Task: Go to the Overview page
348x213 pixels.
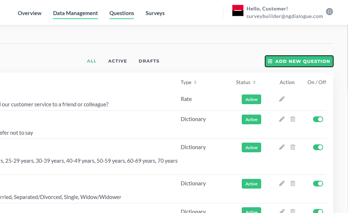Action: pyautogui.click(x=30, y=13)
